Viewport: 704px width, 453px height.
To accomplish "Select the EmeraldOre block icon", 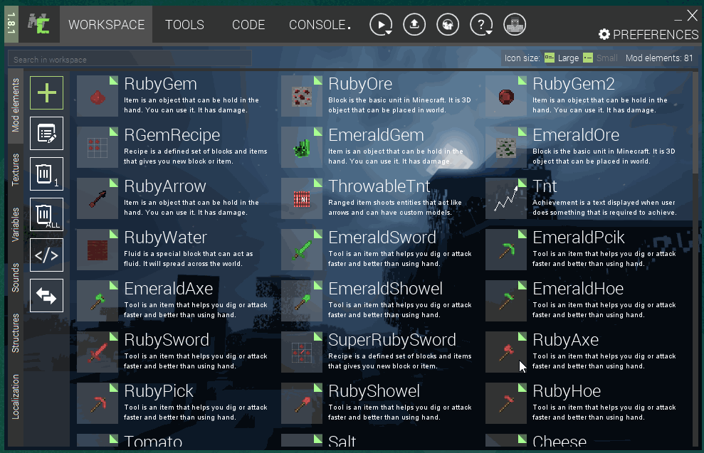I will pos(506,147).
